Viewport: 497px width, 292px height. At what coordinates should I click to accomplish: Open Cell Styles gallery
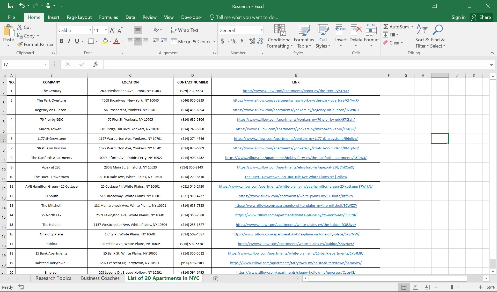pos(323,36)
